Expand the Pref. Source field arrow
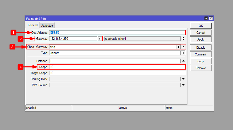This screenshot has height=130, width=233. (183, 85)
